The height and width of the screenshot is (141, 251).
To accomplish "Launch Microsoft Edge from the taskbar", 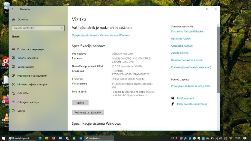I will click(x=40, y=138).
